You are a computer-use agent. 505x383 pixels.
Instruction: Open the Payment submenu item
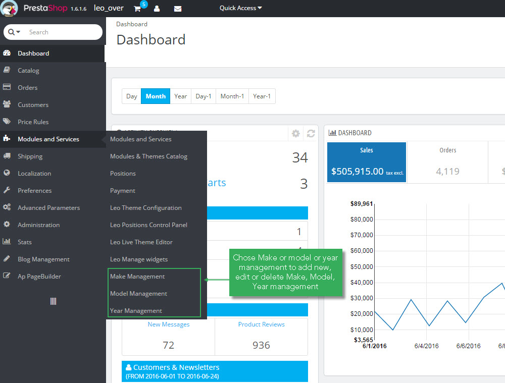pos(122,191)
